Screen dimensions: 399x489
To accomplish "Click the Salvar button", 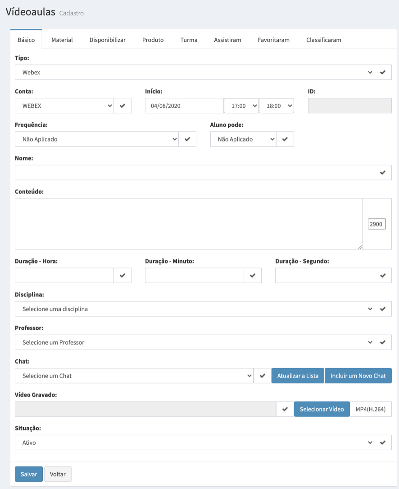I will tap(29, 474).
